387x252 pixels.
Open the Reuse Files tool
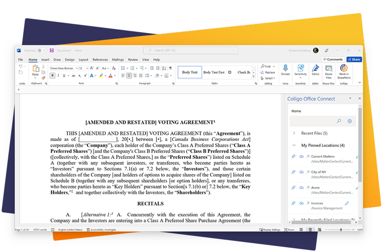tap(328, 71)
